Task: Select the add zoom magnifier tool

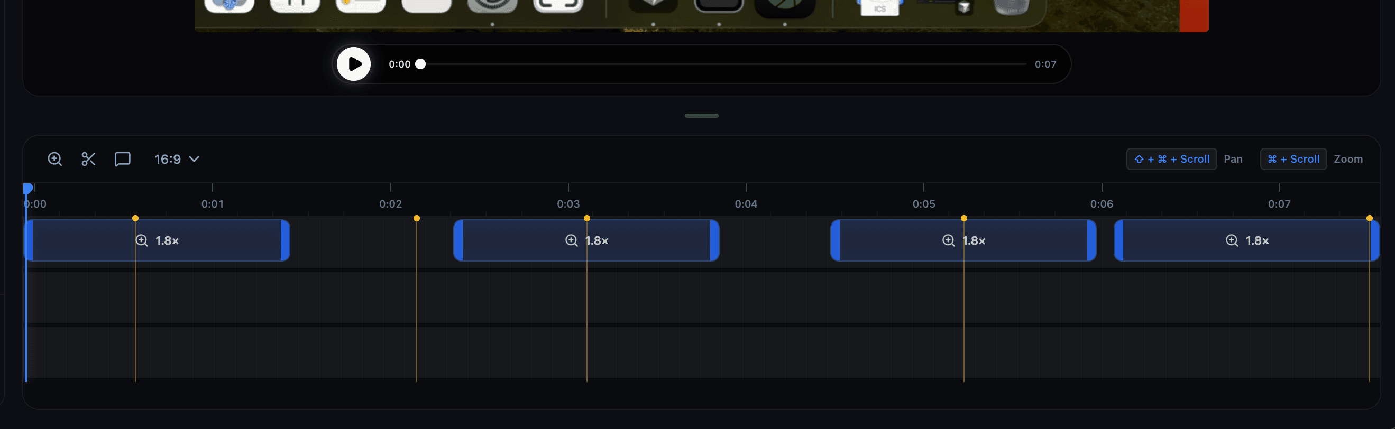Action: (x=54, y=159)
